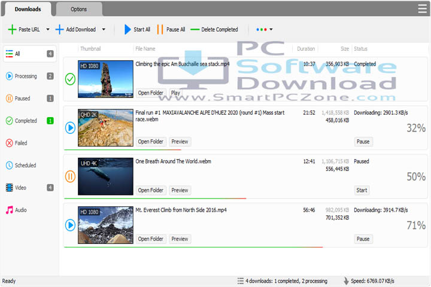431x287 pixels.
Task: Select the Paused sidebar icon
Action: [10, 98]
